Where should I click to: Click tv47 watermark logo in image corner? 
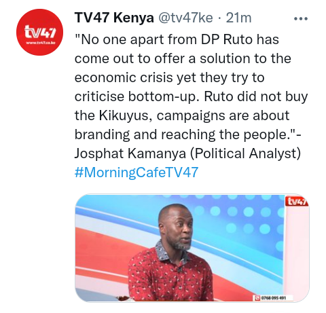pos(298,201)
